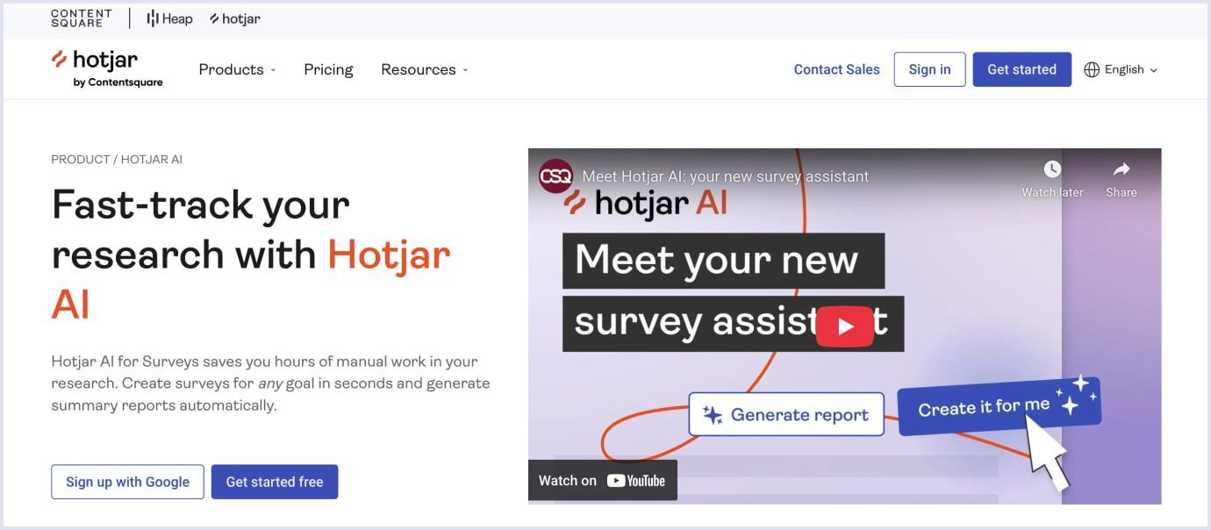Click the Watch later clock icon
This screenshot has width=1211, height=530.
pos(1051,168)
